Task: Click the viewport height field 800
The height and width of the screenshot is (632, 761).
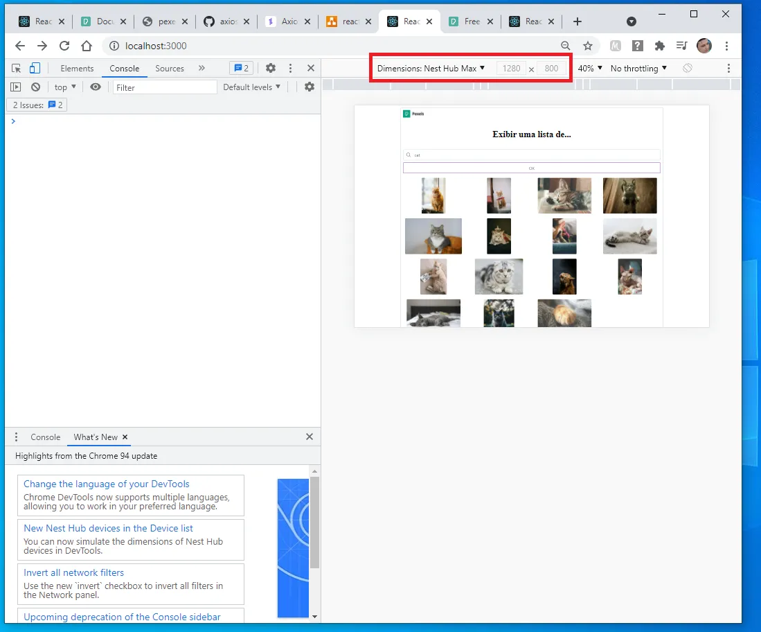Action: pyautogui.click(x=551, y=68)
